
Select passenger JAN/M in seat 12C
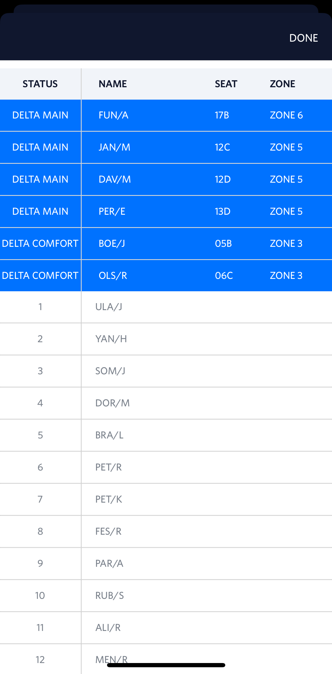click(166, 147)
